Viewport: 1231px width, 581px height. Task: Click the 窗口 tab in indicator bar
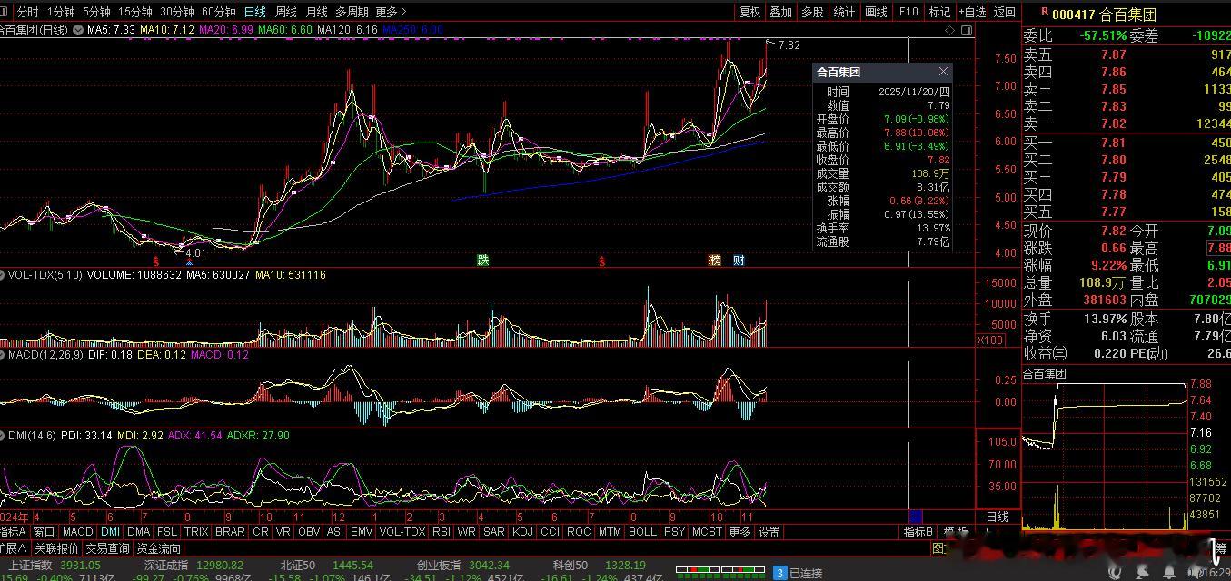[x=44, y=532]
